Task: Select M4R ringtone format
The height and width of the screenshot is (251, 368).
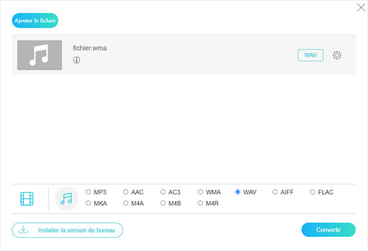Action: tap(200, 203)
